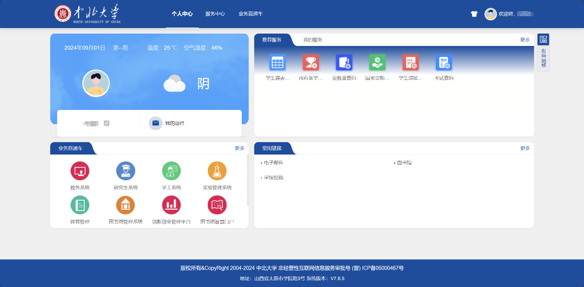The height and width of the screenshot is (287, 584).
Task: Expand 更多 in the 推荐服务 panel
Action: (525, 40)
